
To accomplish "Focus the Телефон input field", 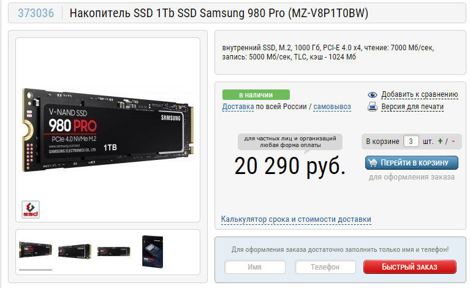I will click(325, 267).
